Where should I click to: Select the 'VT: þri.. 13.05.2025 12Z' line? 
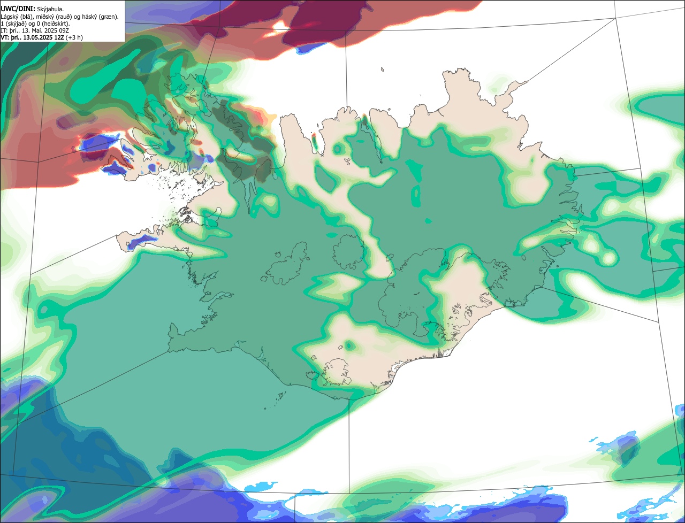(42, 37)
